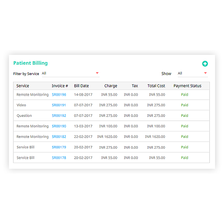Screen dimensions: 224x224
Task: Sort by Bill Date column header
Action: 81,86
